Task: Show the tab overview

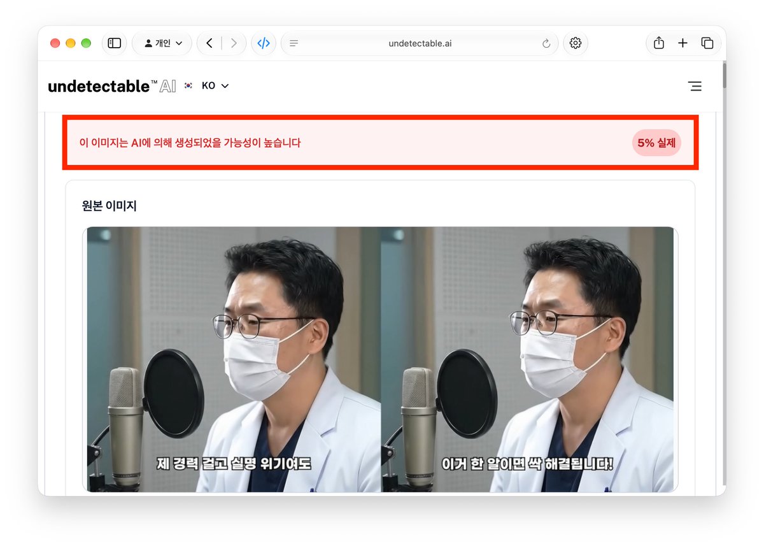Action: pos(707,43)
